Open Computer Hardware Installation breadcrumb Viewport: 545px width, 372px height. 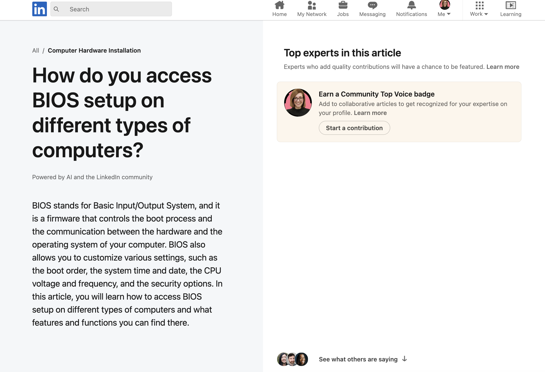[94, 50]
